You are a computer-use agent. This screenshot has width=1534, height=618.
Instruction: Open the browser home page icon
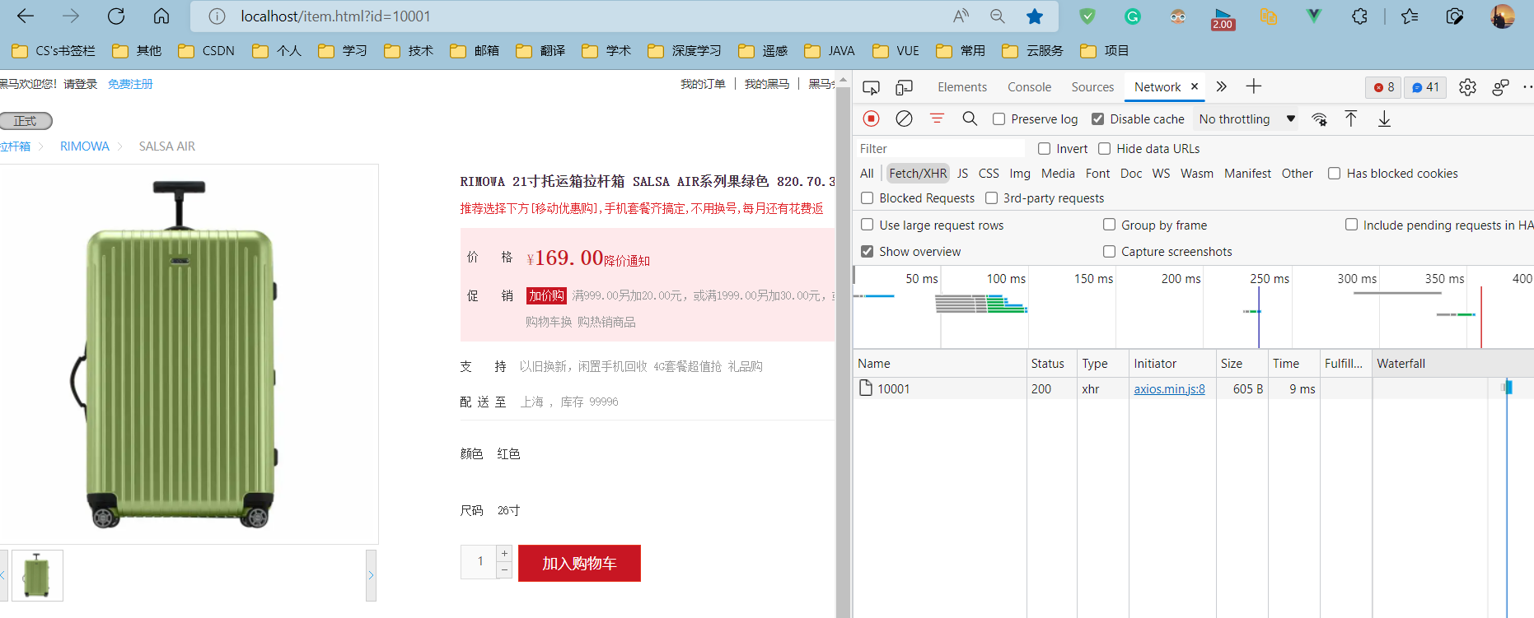click(161, 16)
